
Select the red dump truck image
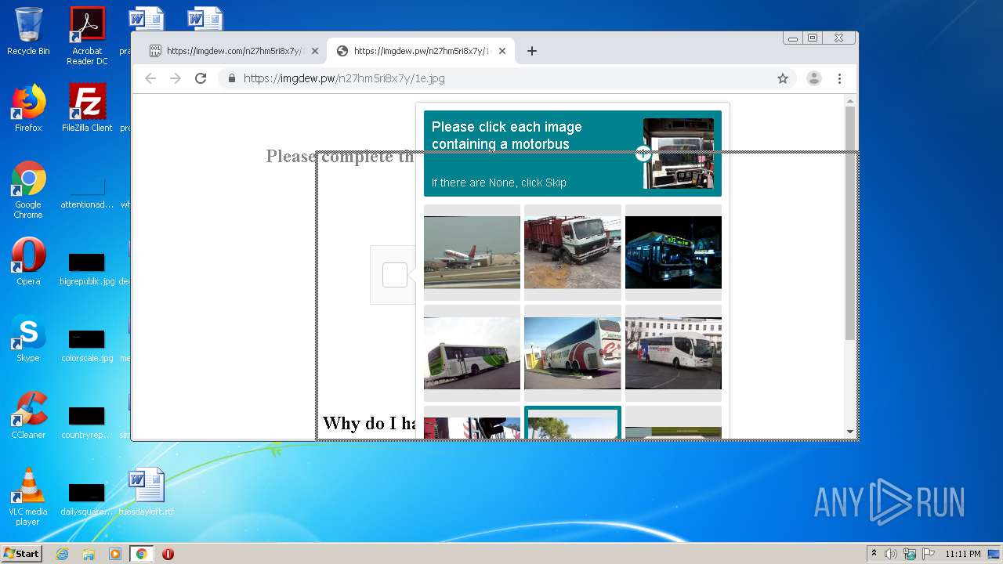coord(573,252)
